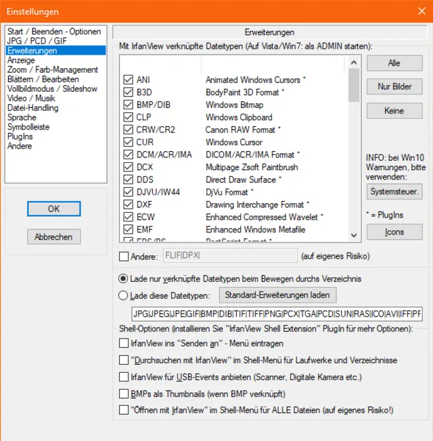Select 'Lade diese Dateitypen' radio button
This screenshot has width=433, height=441.
click(x=123, y=295)
